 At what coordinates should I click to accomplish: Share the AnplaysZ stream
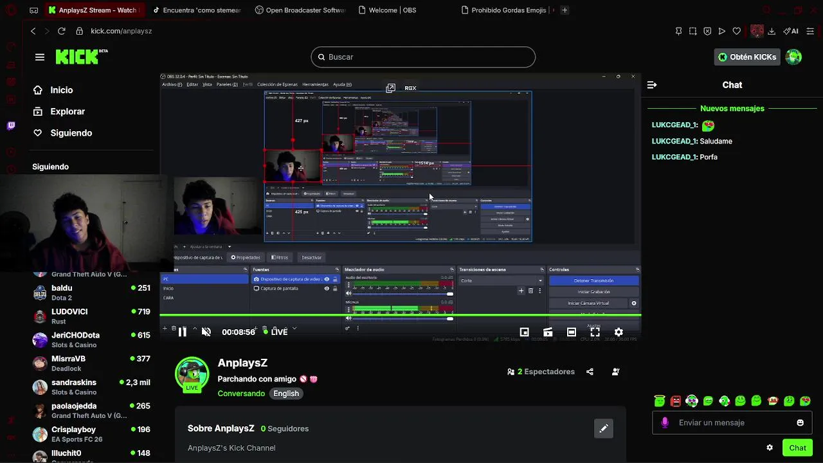590,372
